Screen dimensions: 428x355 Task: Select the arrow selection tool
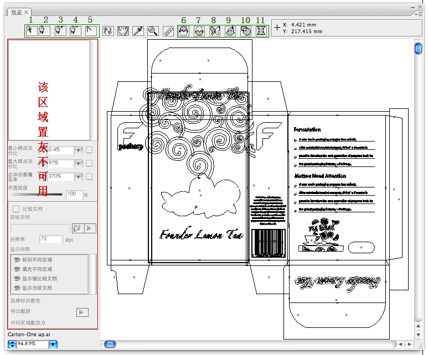coord(32,32)
